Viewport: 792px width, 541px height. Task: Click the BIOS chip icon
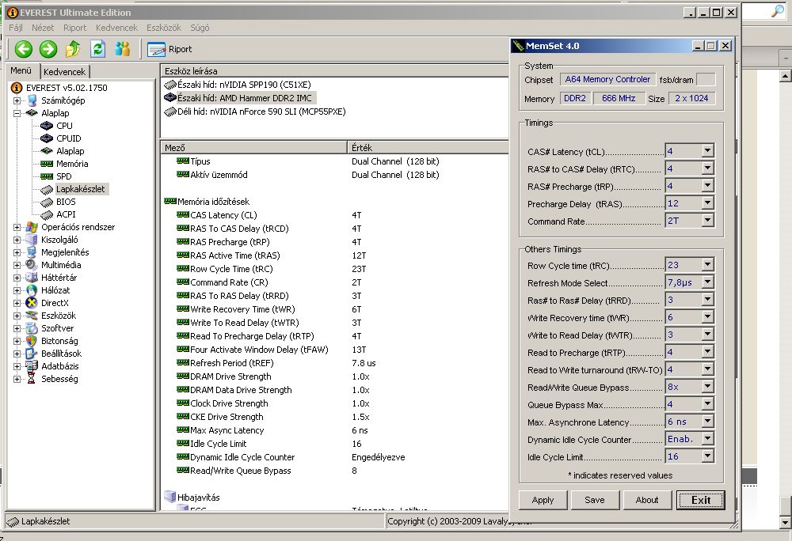click(x=47, y=202)
